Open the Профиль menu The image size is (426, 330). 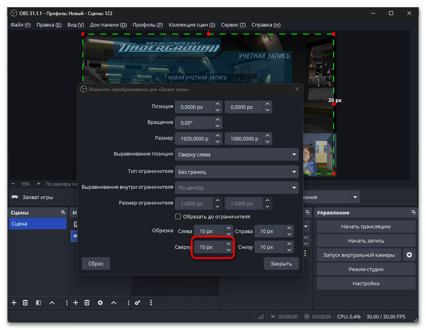tap(148, 25)
